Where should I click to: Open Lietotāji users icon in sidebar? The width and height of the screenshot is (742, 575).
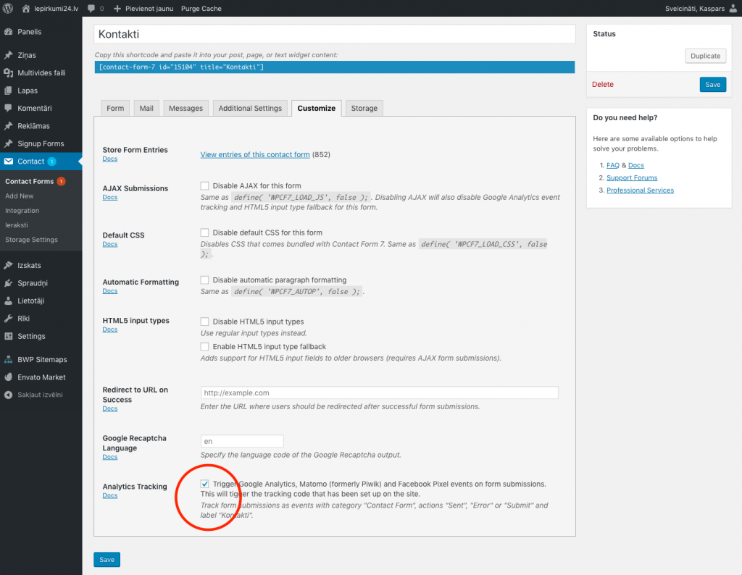[9, 301]
